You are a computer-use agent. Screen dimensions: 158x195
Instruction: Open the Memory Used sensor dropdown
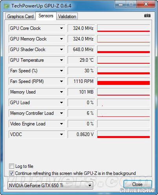[x=61, y=92]
